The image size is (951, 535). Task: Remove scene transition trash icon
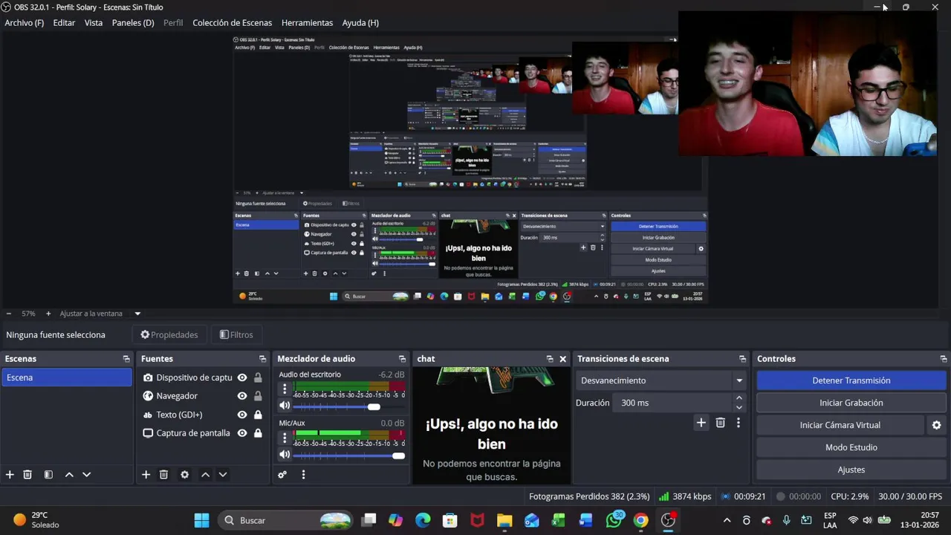click(x=720, y=423)
